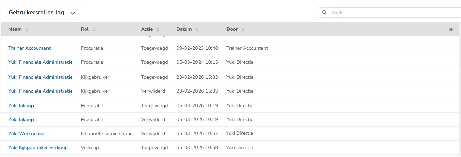Viewport: 461px width, 157px height.
Task: Click Yuki Inkoop link with Toegevoegd action
Action: click(x=21, y=105)
